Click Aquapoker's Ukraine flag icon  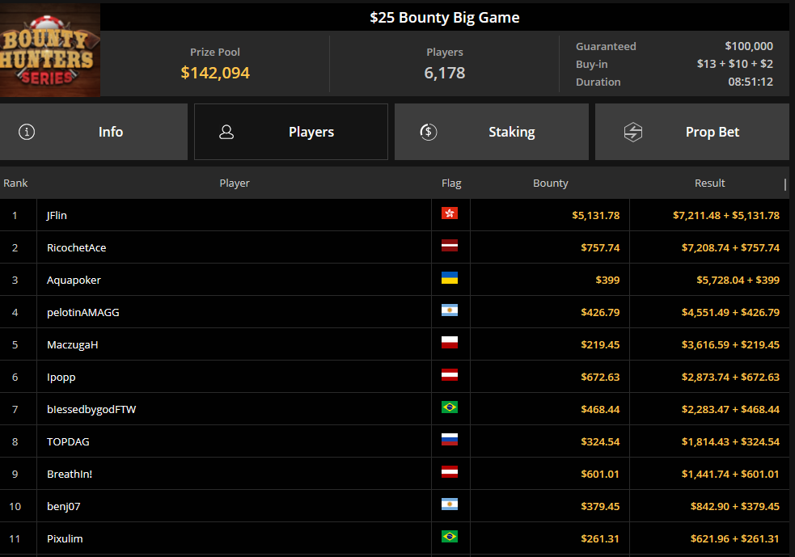449,278
